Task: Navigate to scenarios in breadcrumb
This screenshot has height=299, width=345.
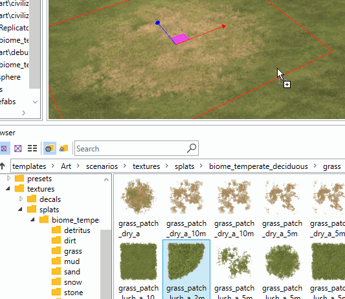Action: tap(102, 166)
